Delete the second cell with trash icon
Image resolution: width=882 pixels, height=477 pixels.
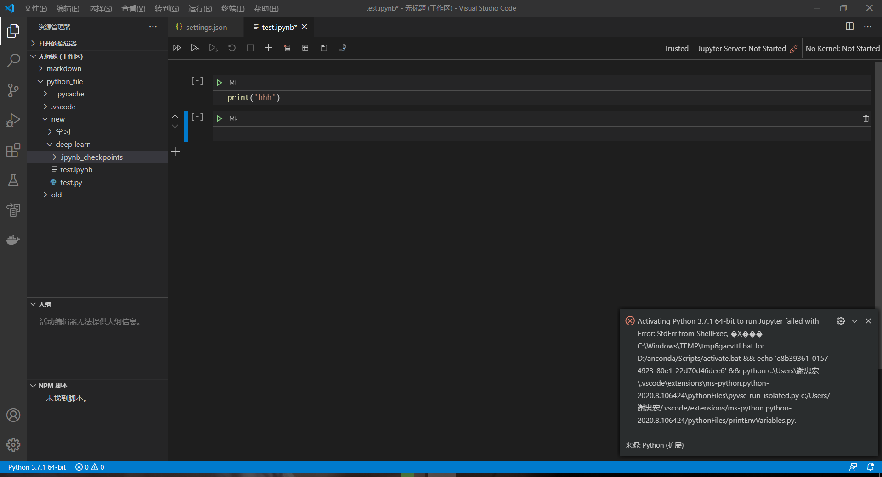point(866,118)
